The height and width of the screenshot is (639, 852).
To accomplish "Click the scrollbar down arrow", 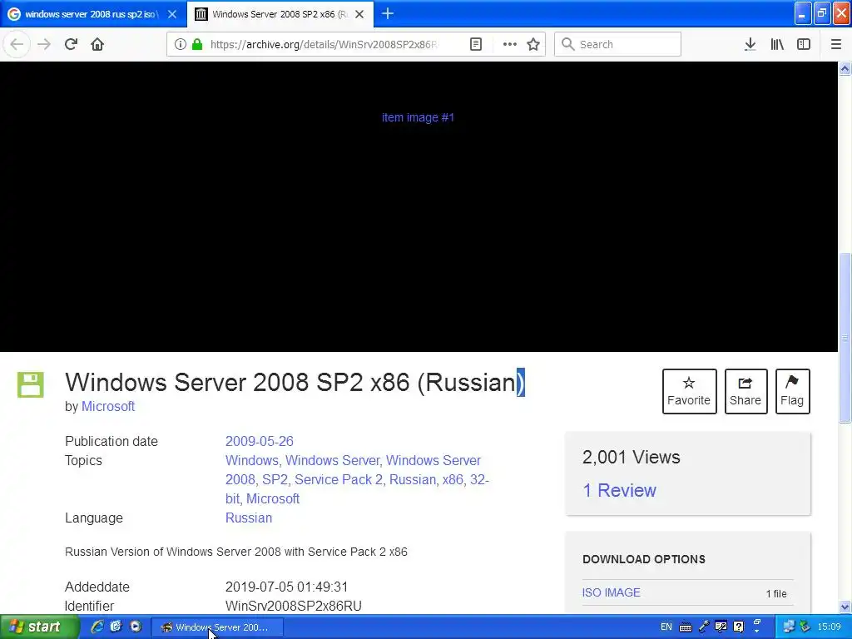I will 845,607.
